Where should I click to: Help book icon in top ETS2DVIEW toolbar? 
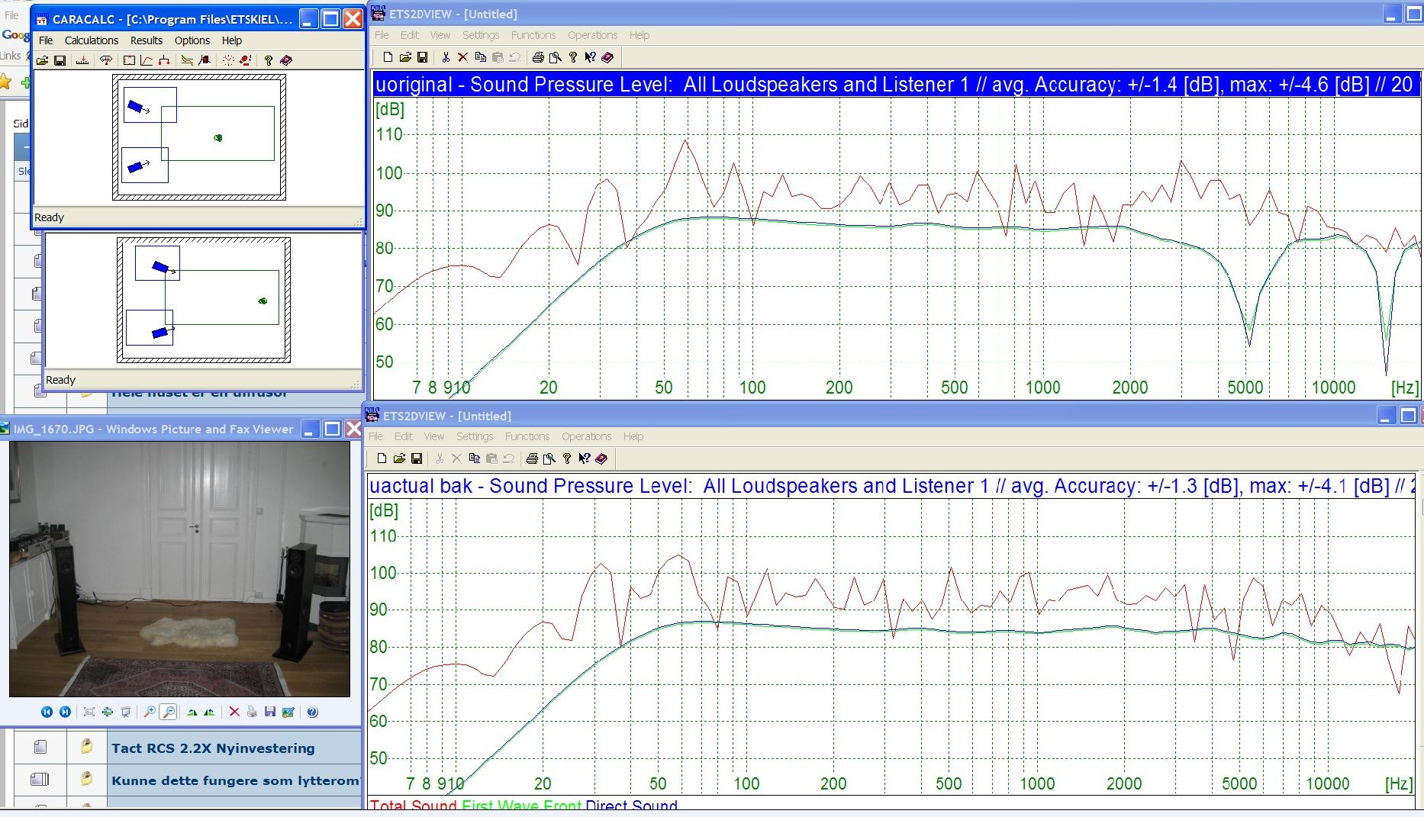[607, 57]
